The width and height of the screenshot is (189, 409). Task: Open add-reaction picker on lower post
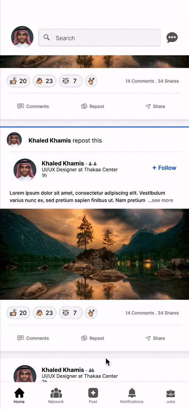91,313
